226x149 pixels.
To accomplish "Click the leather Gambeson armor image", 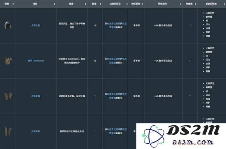I will pyautogui.click(x=8, y=61).
